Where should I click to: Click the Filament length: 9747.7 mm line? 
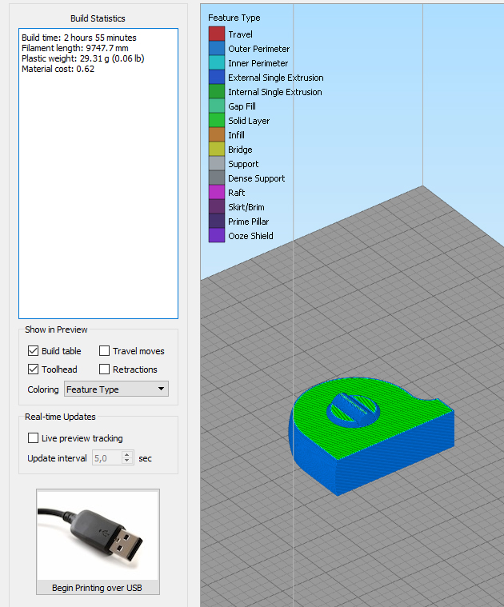tap(75, 48)
